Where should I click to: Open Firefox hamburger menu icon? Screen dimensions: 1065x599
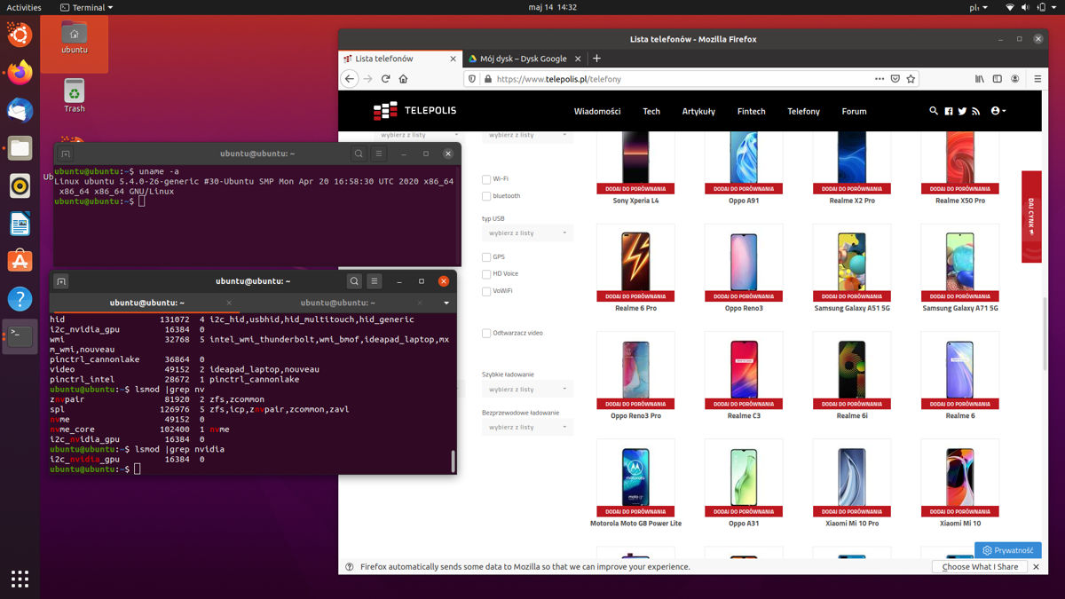coord(1037,79)
